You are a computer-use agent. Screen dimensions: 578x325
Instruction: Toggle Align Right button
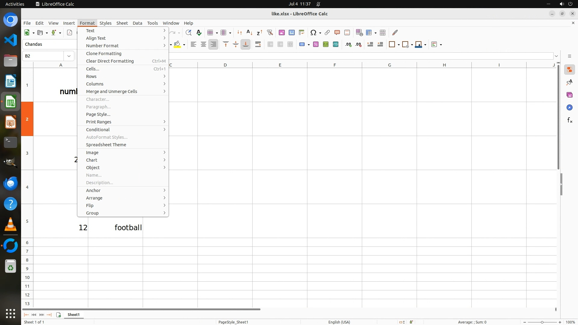[x=213, y=45]
